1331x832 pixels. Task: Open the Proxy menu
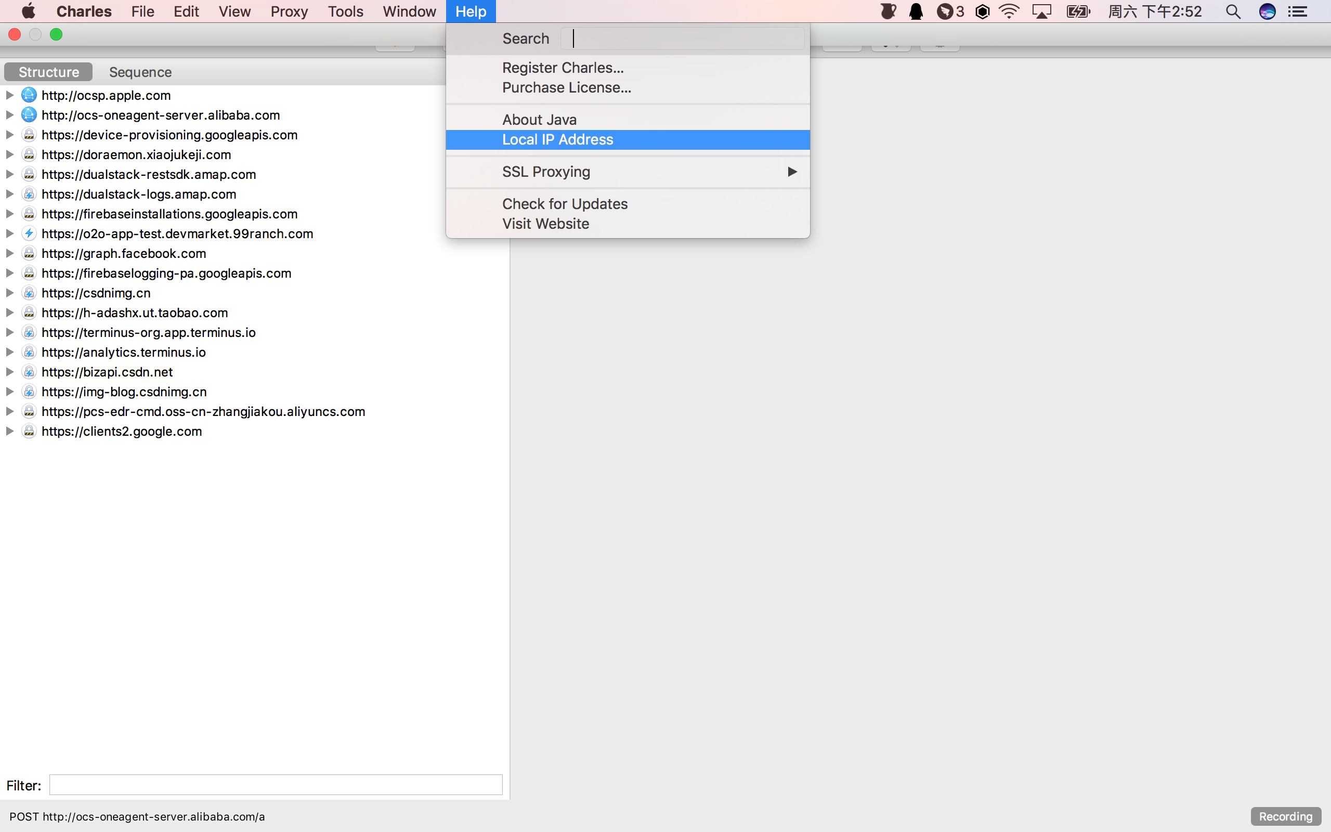(x=289, y=11)
